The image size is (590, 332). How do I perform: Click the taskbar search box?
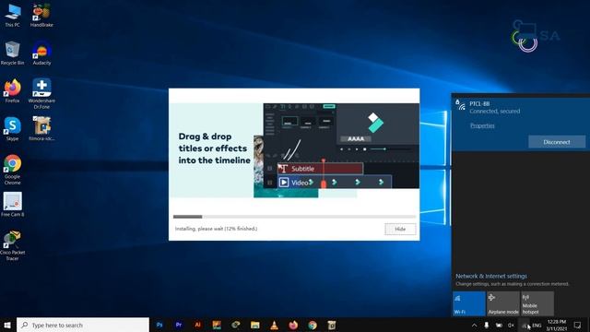pyautogui.click(x=83, y=325)
